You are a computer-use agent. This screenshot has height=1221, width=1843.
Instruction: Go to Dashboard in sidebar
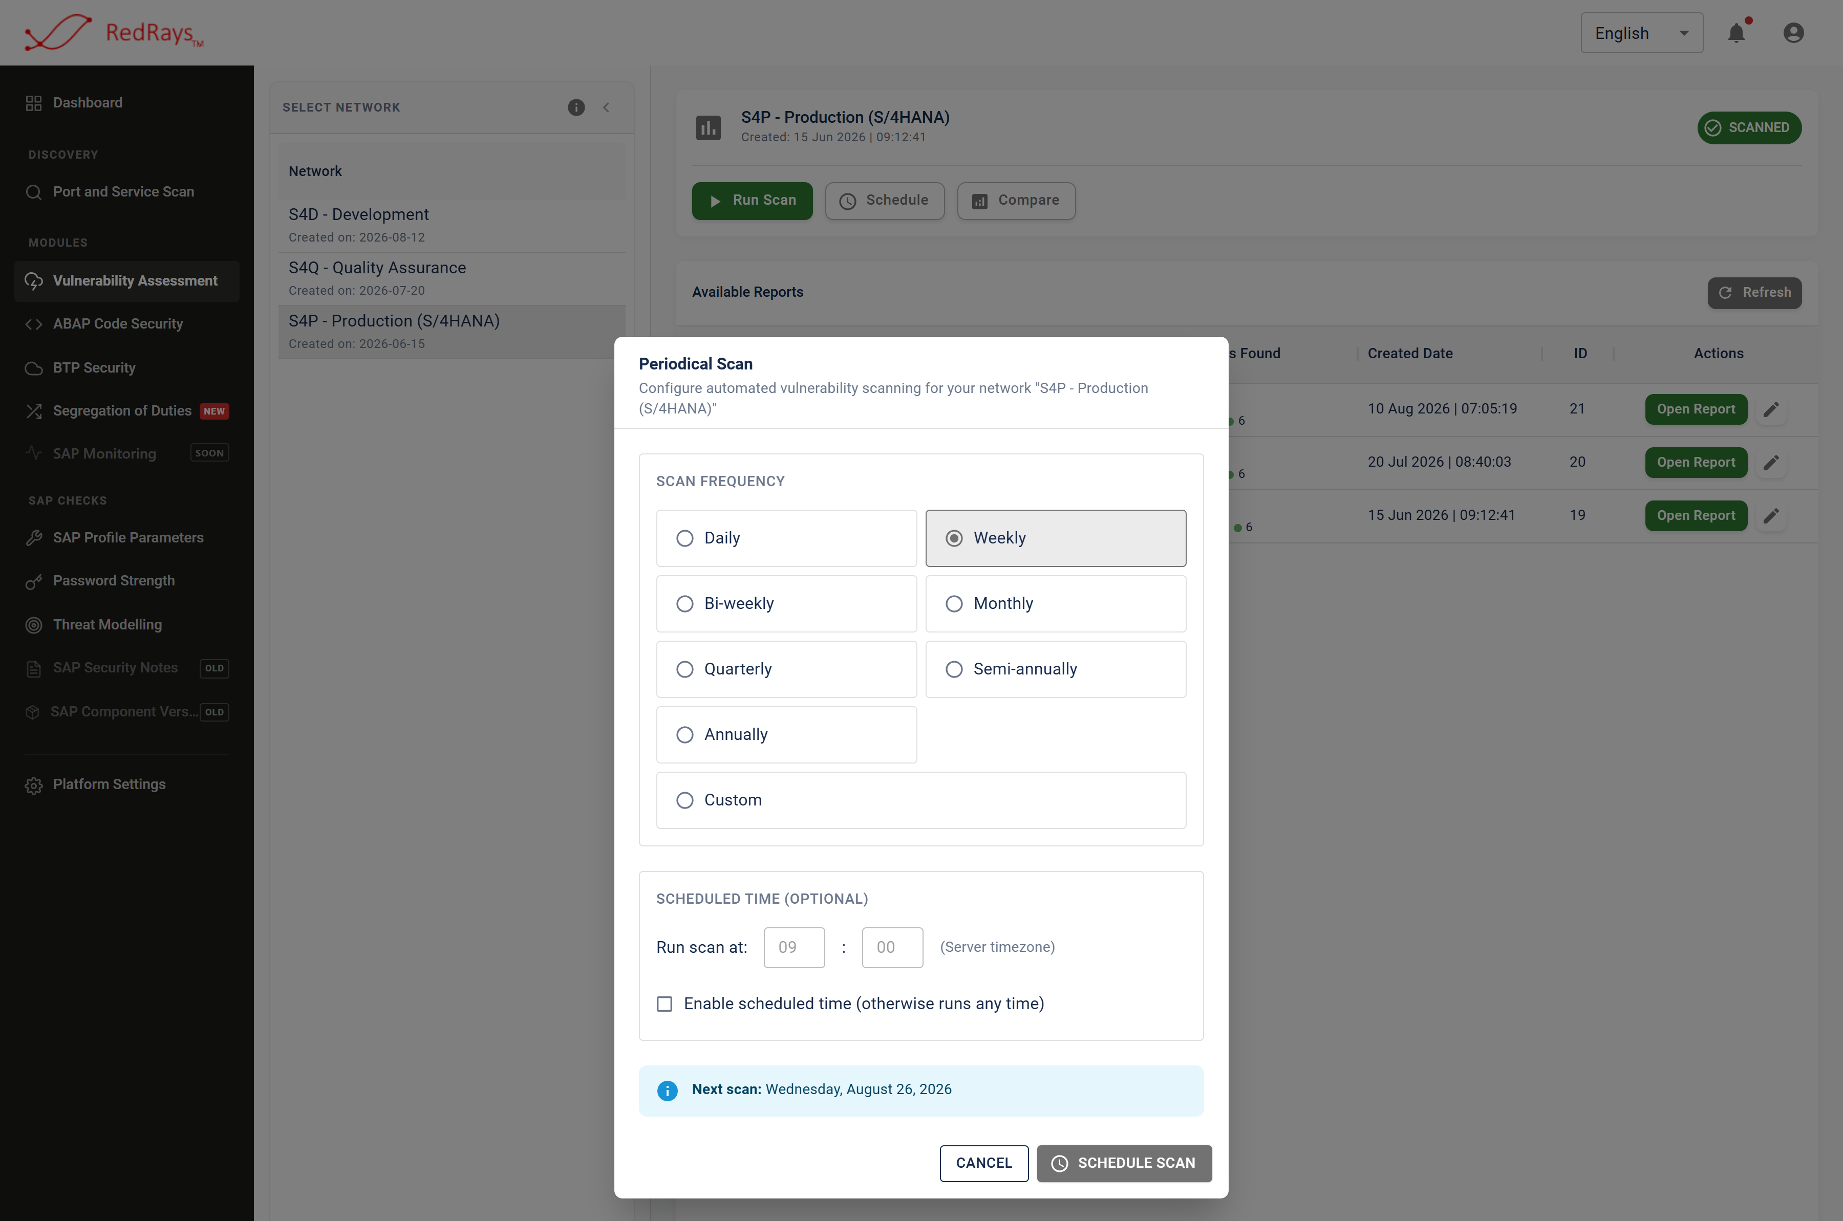point(127,103)
